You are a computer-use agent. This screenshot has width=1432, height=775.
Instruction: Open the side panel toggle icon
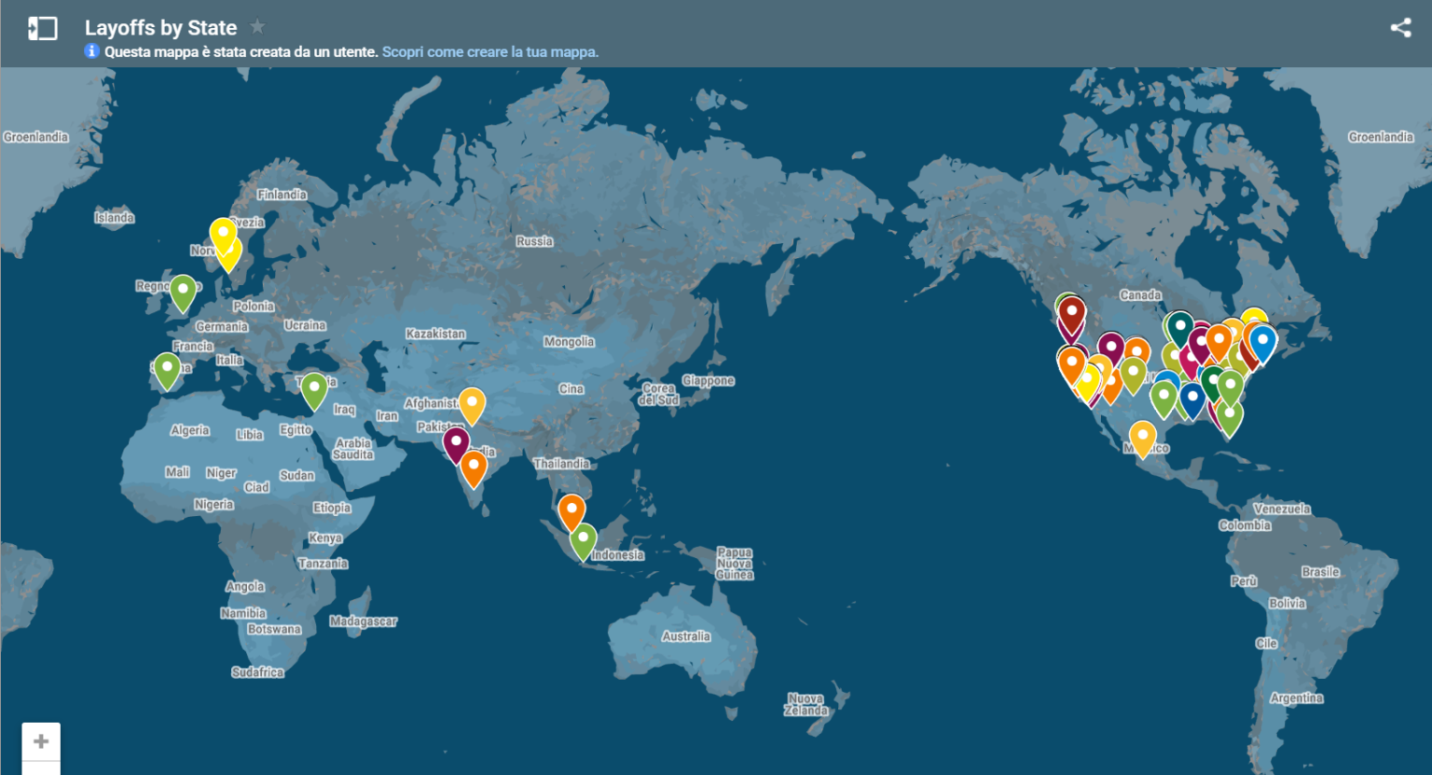point(43,29)
